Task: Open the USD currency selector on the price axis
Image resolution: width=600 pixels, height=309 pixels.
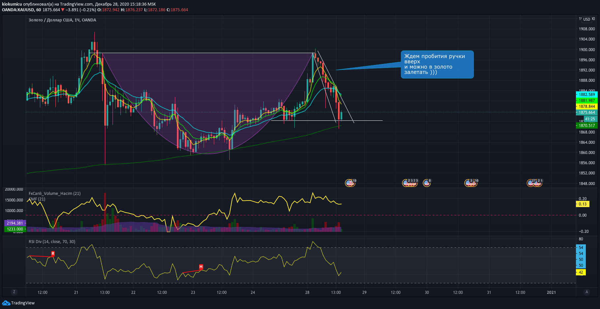Action: [x=587, y=19]
